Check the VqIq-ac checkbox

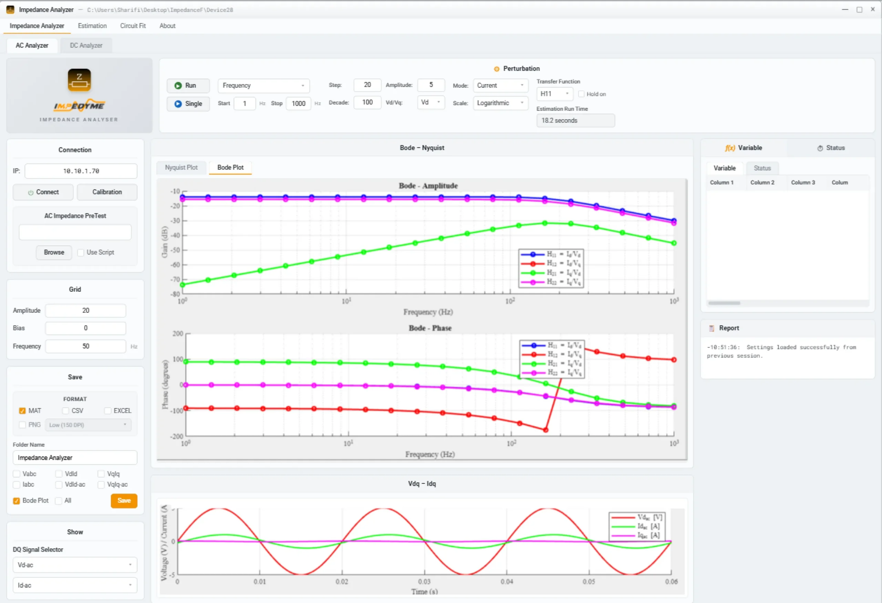[x=101, y=485]
